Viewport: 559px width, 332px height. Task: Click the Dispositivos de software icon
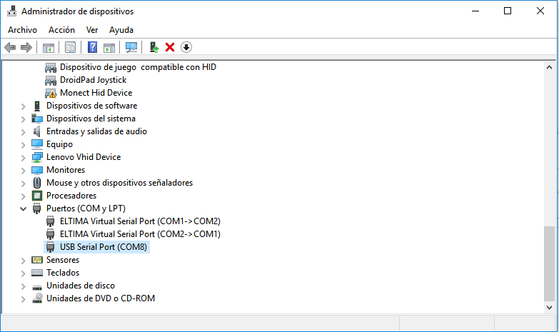coord(37,106)
